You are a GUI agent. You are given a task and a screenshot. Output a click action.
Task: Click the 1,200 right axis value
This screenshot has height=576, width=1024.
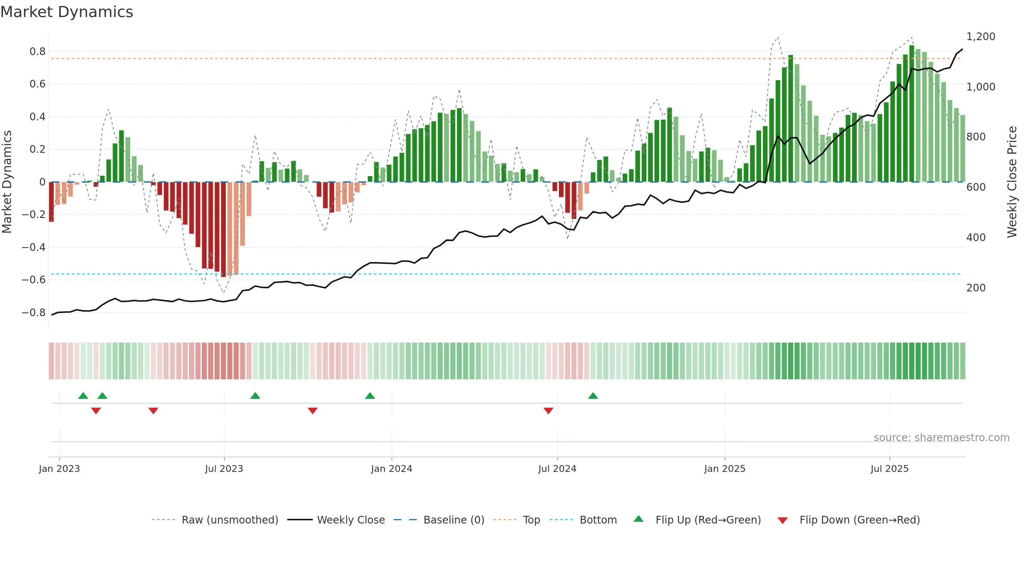point(980,37)
